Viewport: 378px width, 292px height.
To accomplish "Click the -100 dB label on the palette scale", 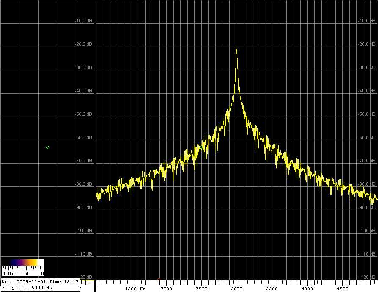I will coord(10,273).
